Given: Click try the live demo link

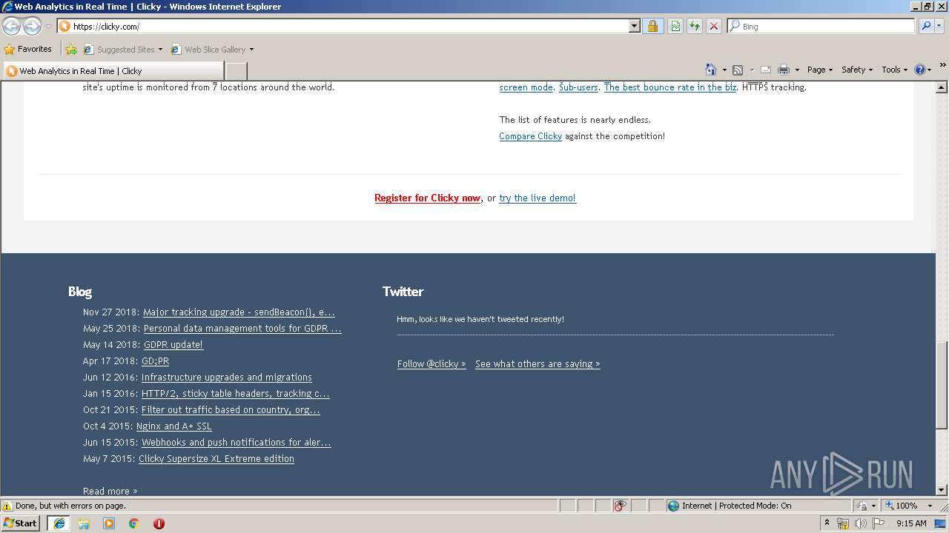Looking at the screenshot, I should [x=538, y=198].
